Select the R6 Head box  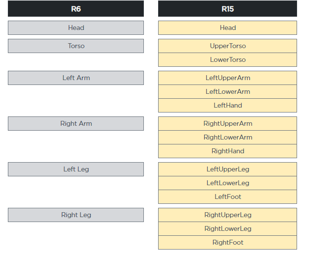click(76, 28)
